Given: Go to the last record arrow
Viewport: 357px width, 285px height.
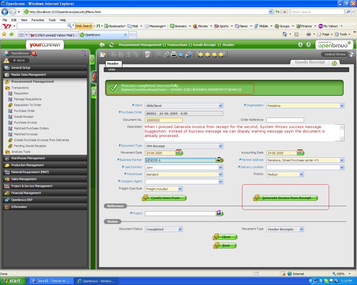Looking at the screenshot, I should [x=222, y=55].
